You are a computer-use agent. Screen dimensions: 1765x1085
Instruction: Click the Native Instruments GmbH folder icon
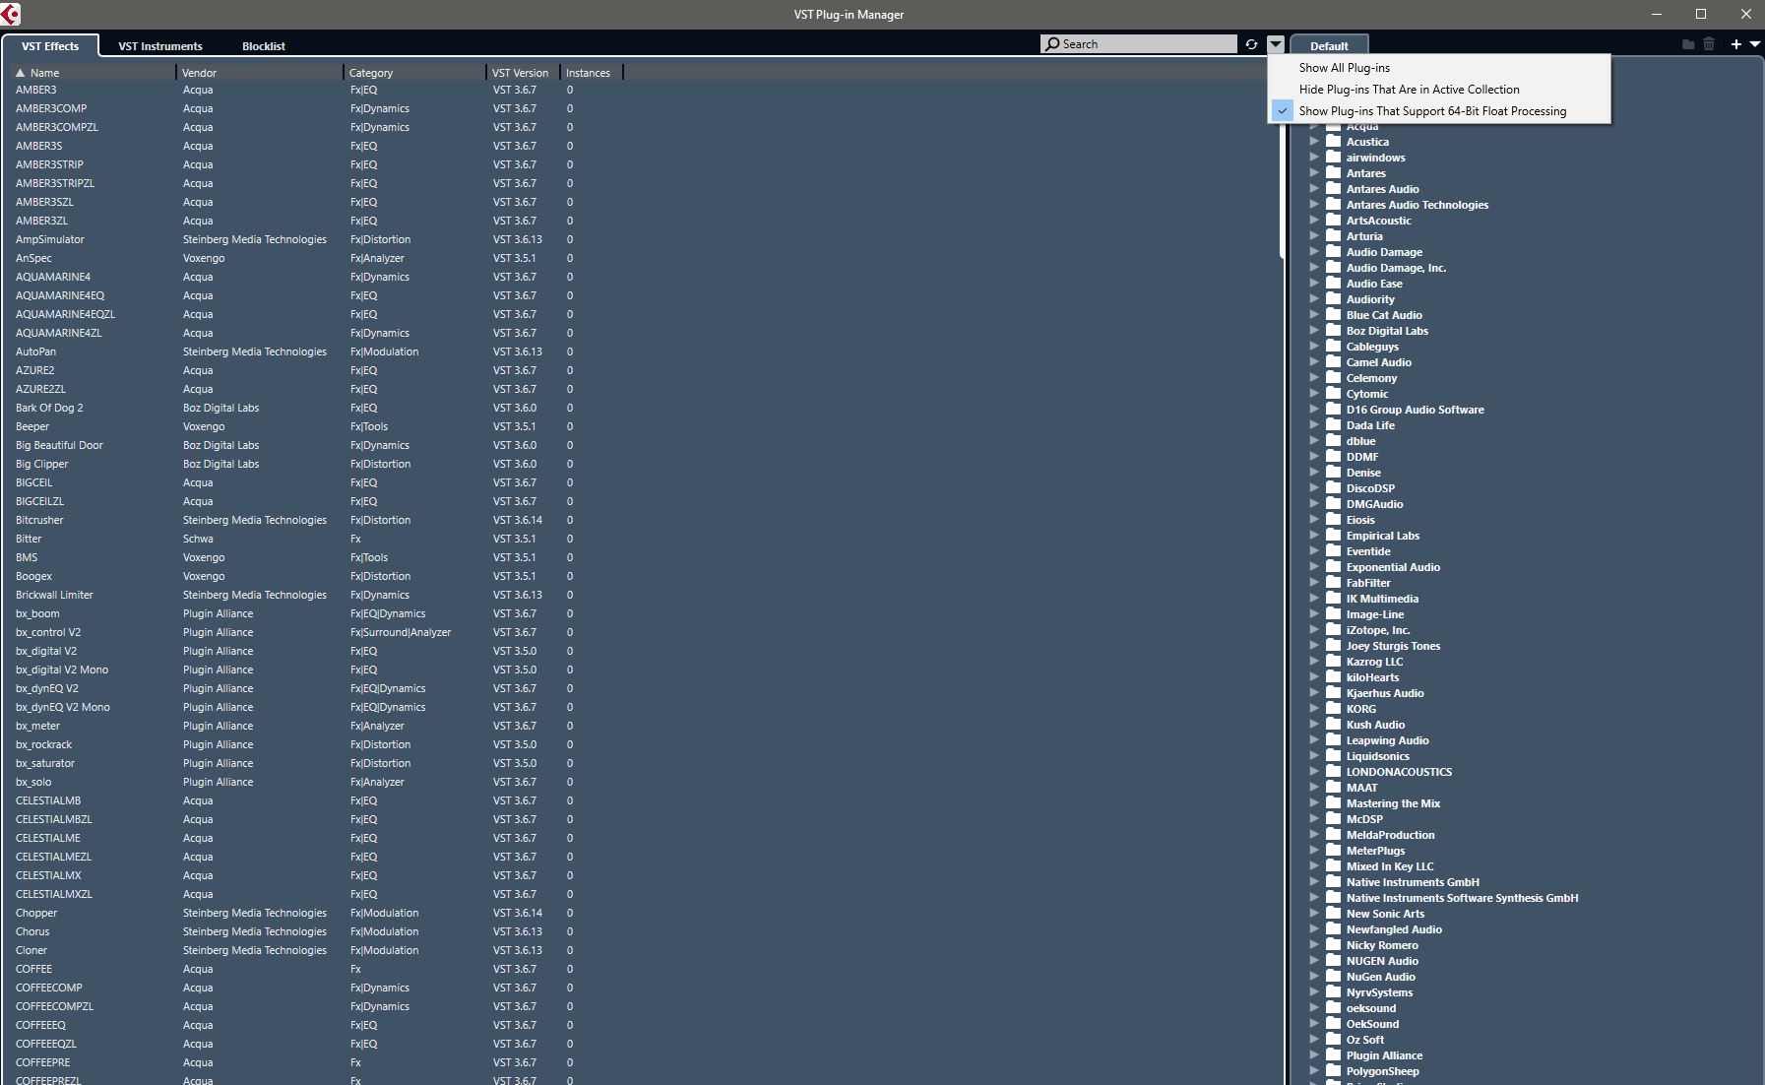1334,881
